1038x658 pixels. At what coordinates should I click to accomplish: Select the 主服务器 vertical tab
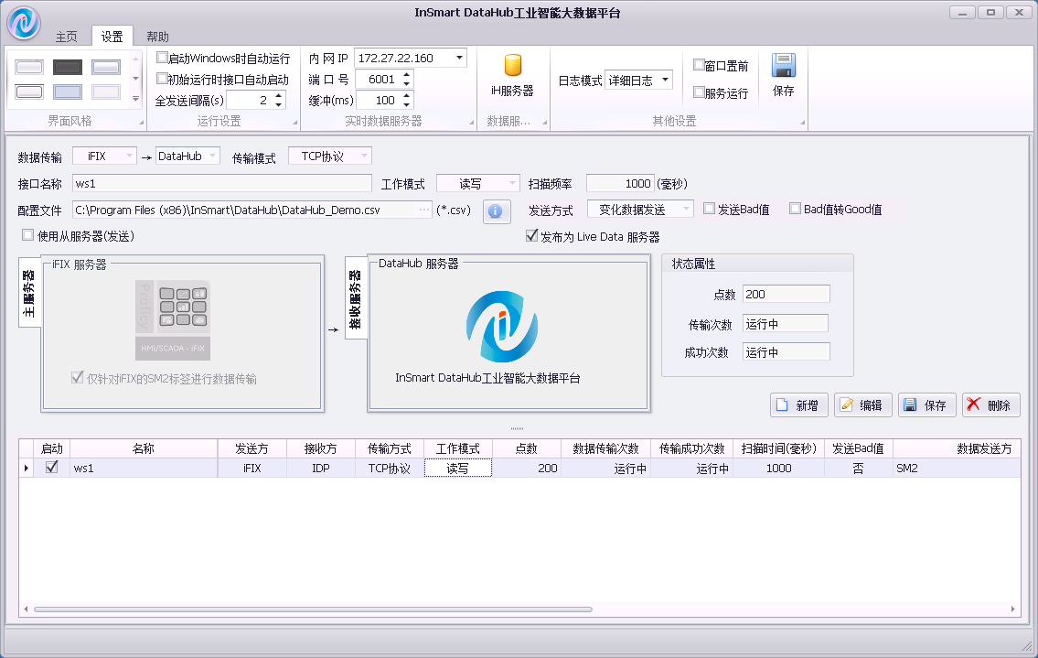coord(29,292)
